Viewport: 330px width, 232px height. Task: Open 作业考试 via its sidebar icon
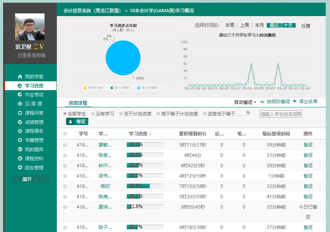[x=20, y=95]
